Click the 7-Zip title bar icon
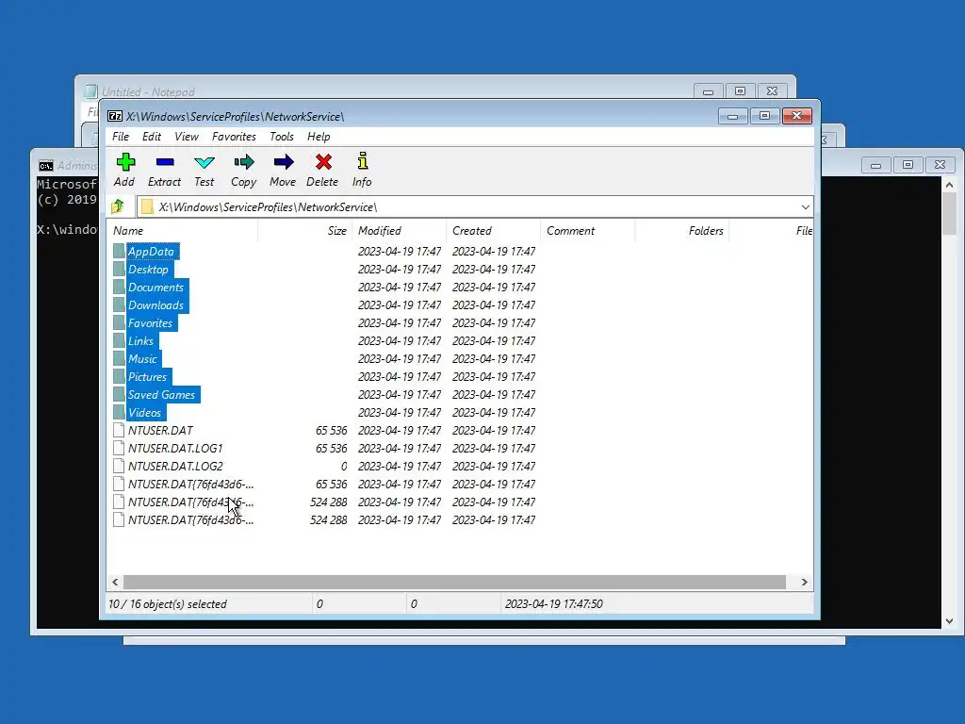Image resolution: width=965 pixels, height=724 pixels. click(x=115, y=116)
